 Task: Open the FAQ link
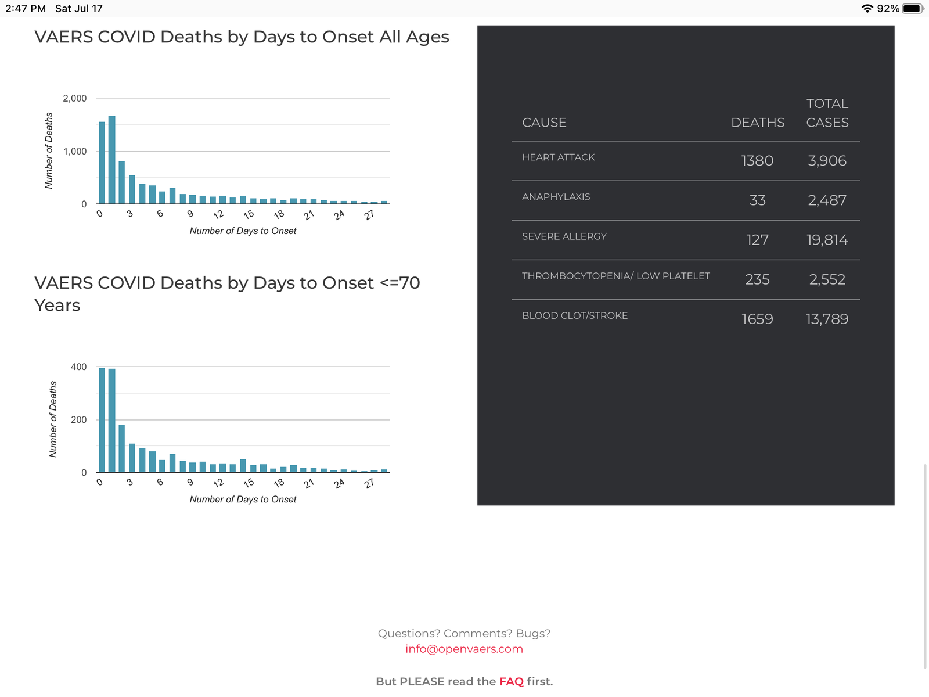tap(511, 681)
